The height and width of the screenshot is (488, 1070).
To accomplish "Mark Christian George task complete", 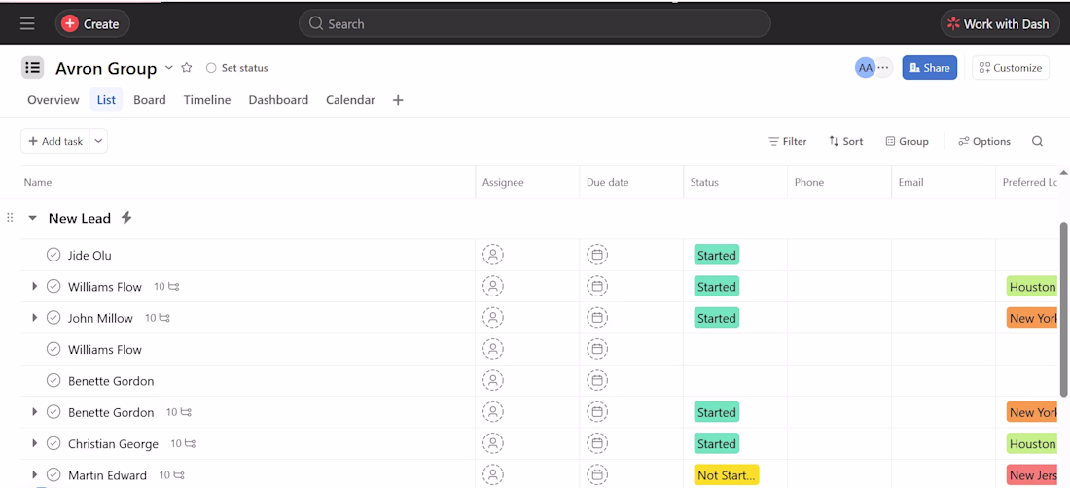I will click(53, 443).
